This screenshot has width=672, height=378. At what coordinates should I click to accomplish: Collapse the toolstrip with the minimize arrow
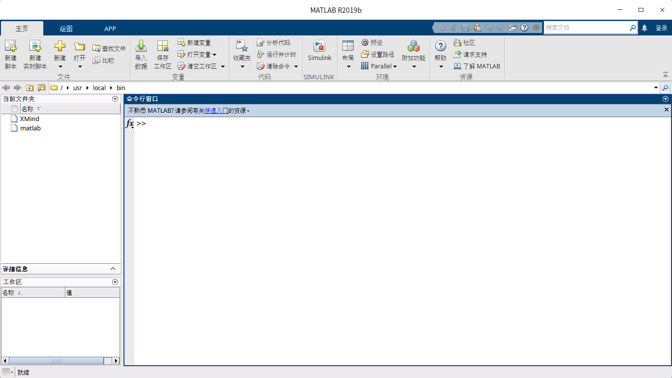click(x=666, y=75)
